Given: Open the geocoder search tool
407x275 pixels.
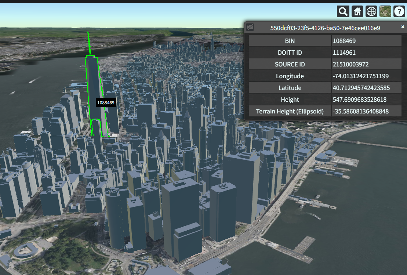Looking at the screenshot, I should [343, 12].
